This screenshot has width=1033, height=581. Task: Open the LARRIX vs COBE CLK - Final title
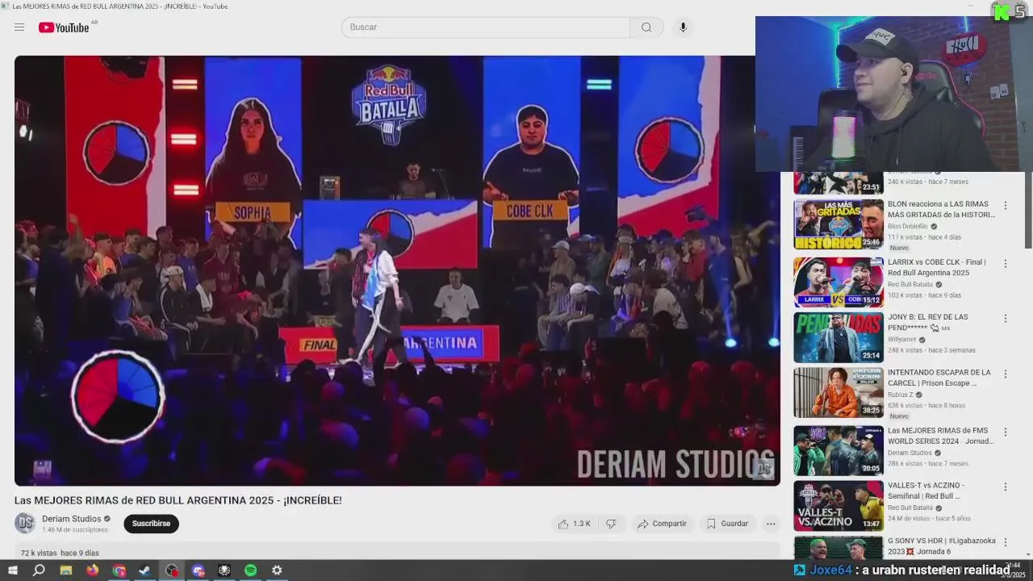tap(938, 267)
